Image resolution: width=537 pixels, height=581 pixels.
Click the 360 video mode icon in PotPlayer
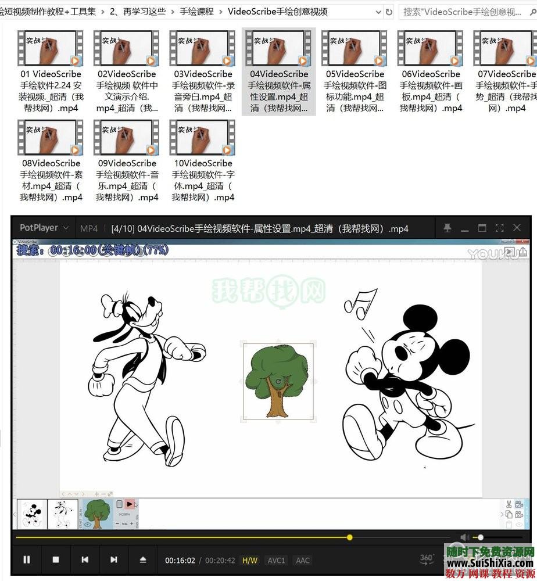(x=426, y=559)
